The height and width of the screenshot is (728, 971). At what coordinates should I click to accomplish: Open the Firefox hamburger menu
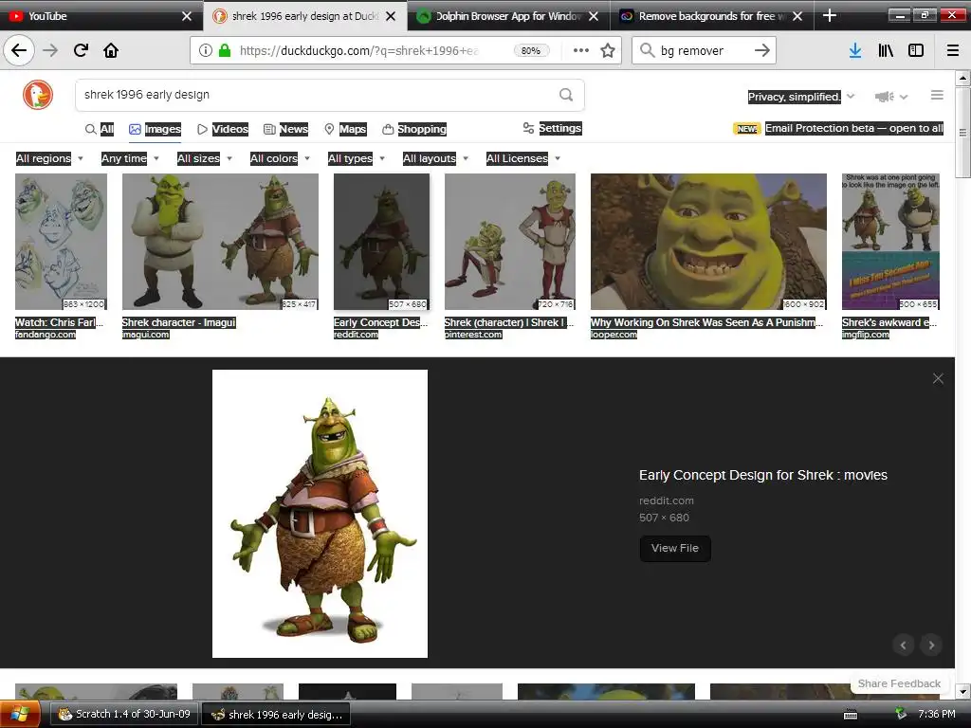pos(953,50)
